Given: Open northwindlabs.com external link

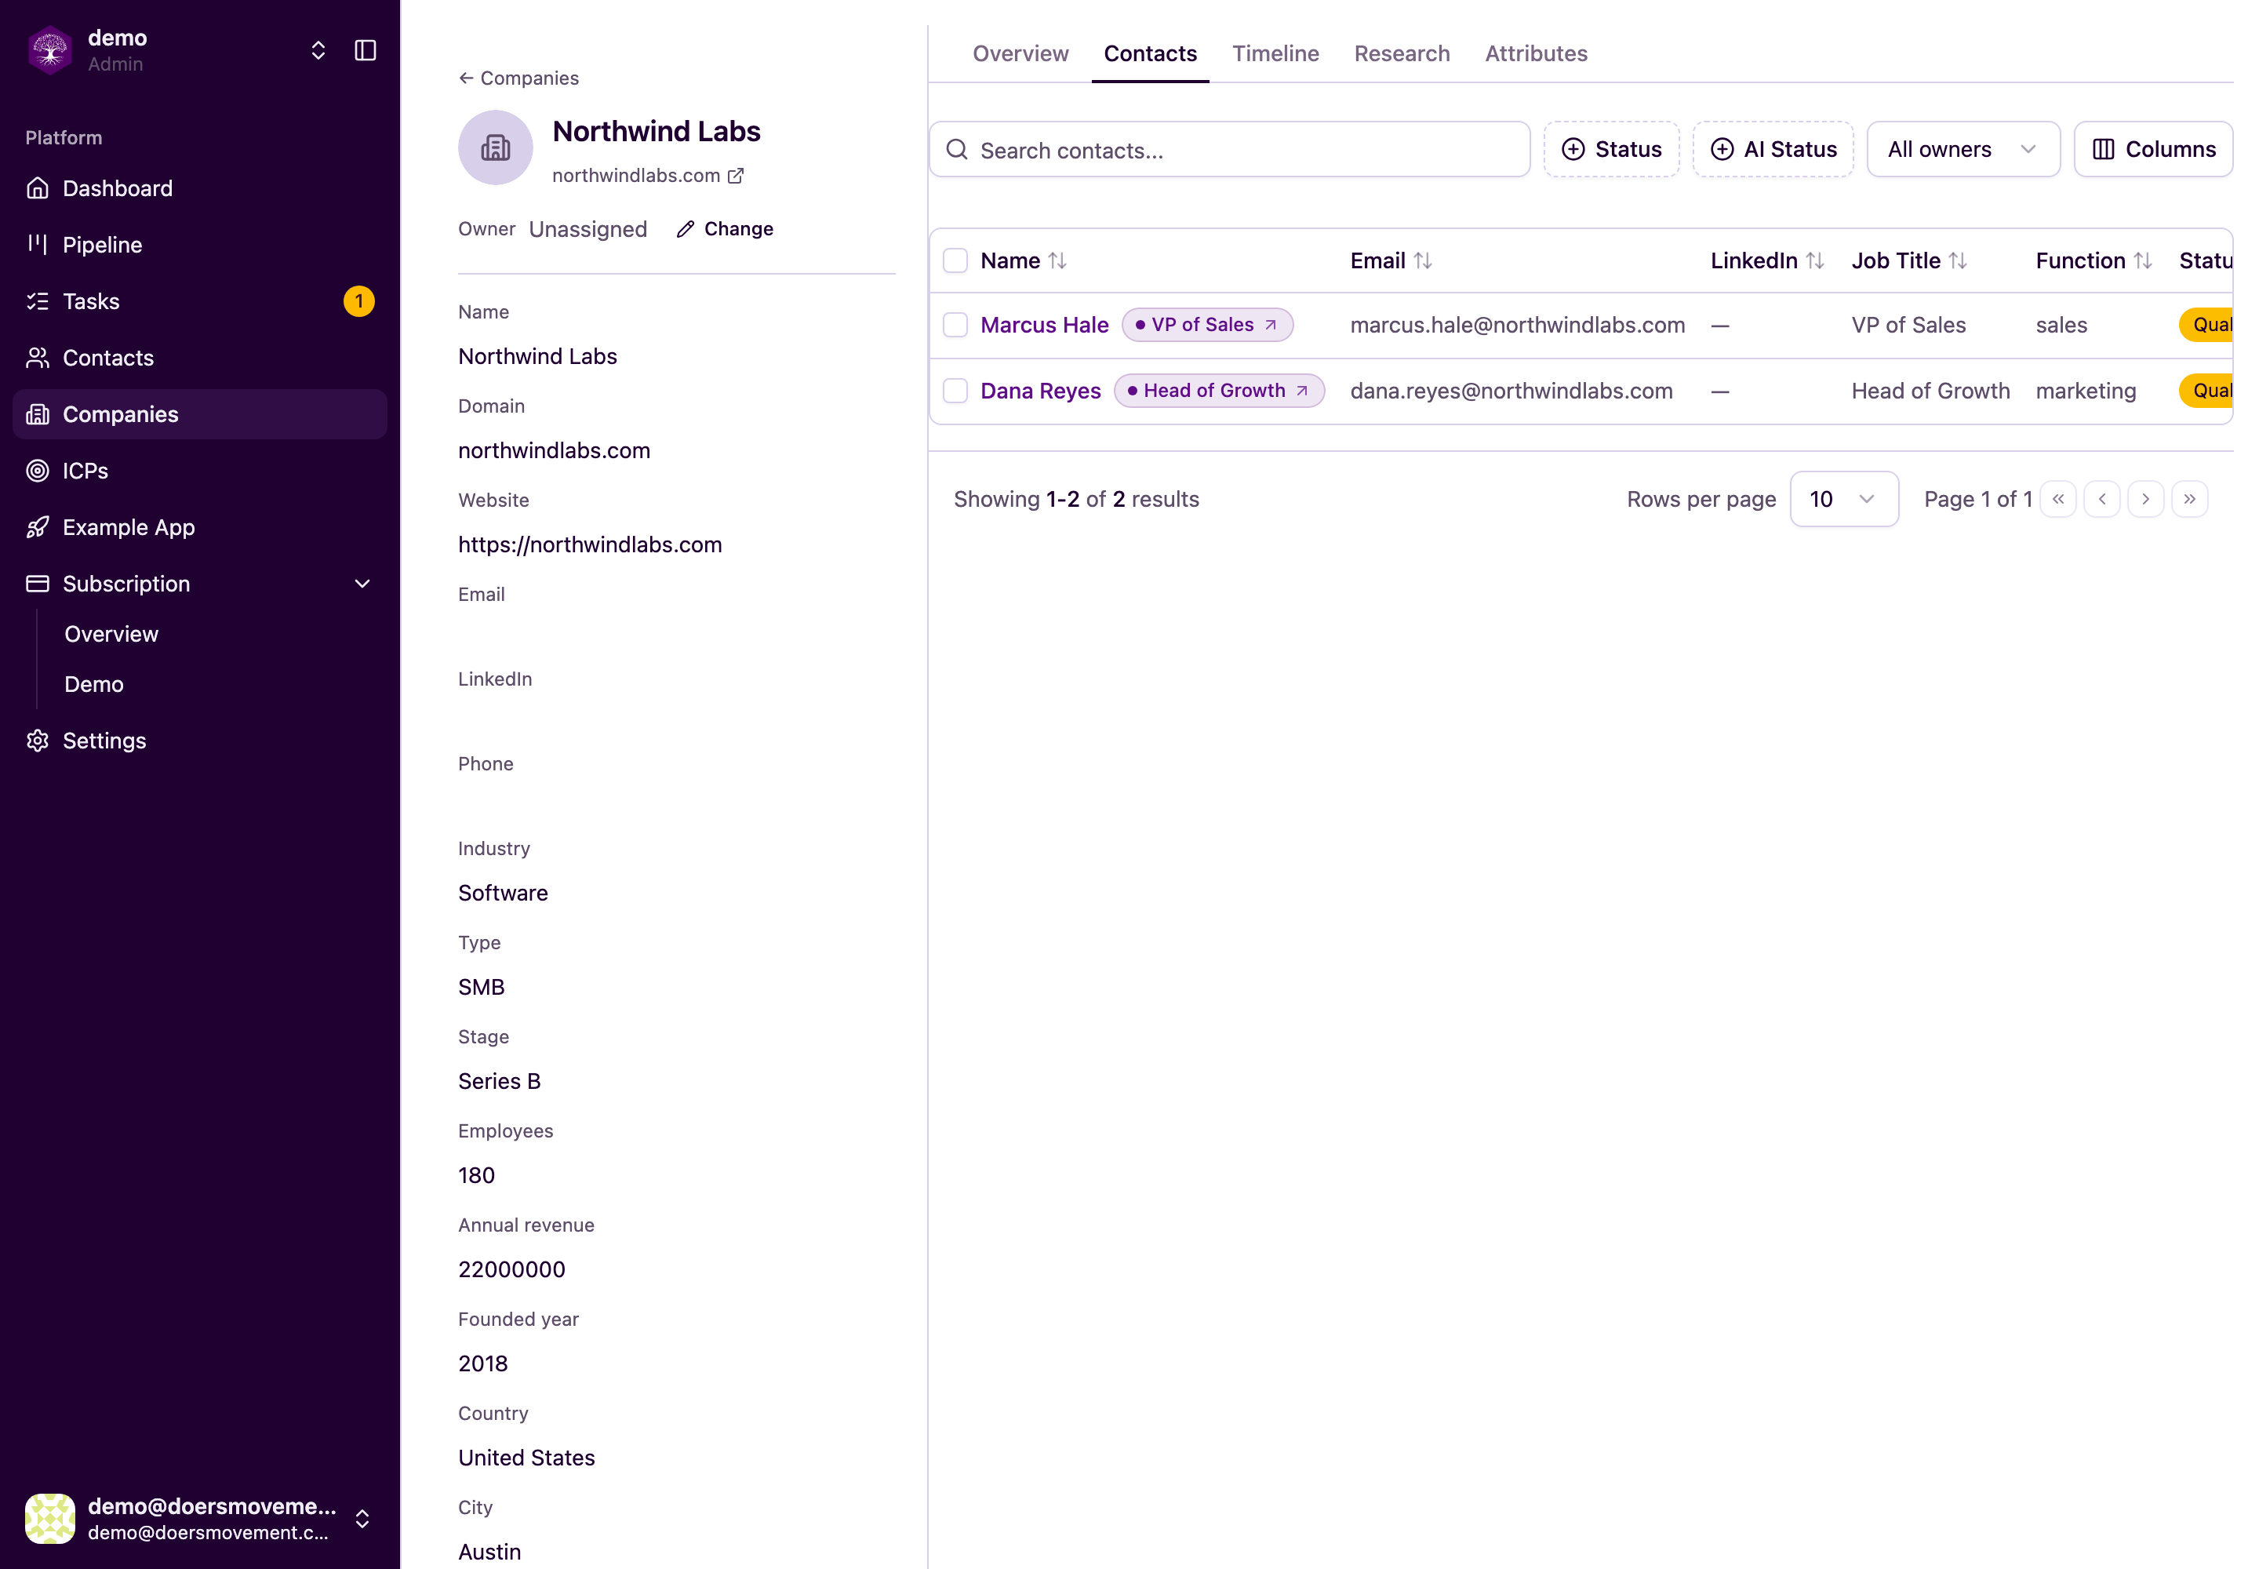Looking at the screenshot, I should (x=648, y=175).
